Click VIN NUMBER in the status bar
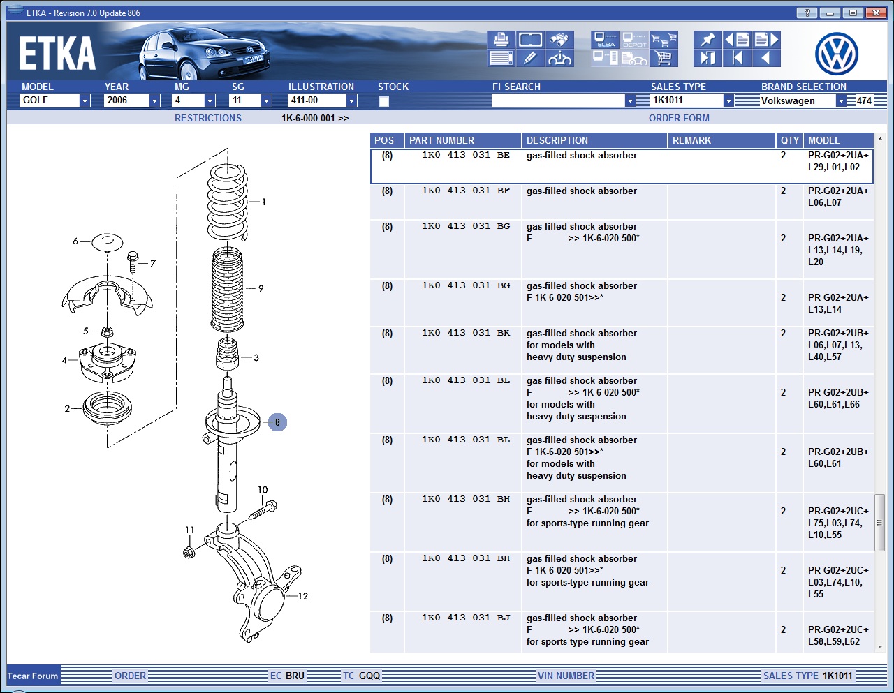 point(566,676)
